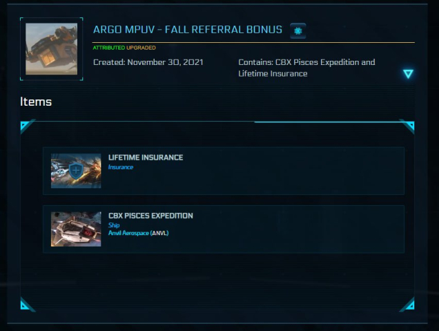
Task: Click the bottom-right corner bracket of Items panel
Action: (408, 304)
